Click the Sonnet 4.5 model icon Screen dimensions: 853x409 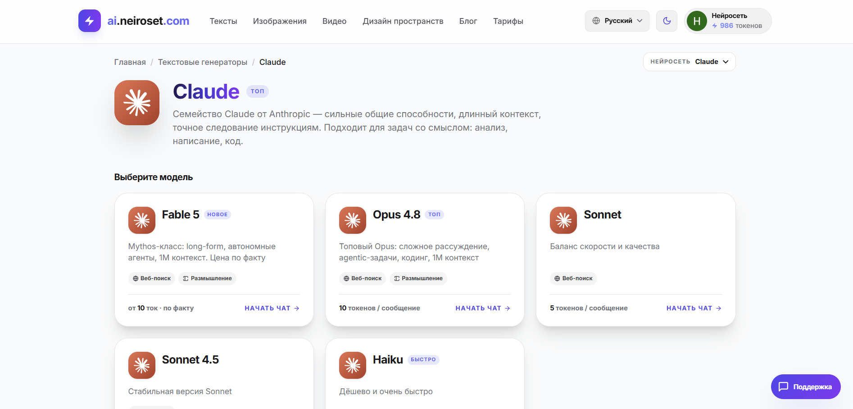click(142, 365)
